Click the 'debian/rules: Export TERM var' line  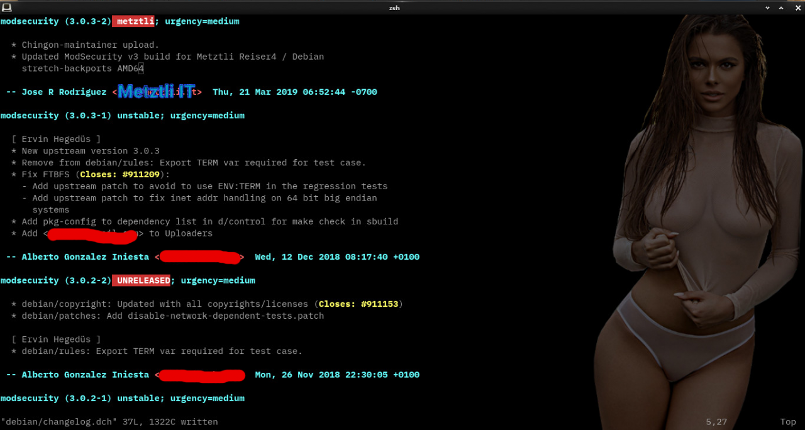pyautogui.click(x=157, y=351)
